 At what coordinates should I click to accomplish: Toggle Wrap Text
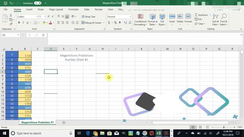point(88,17)
